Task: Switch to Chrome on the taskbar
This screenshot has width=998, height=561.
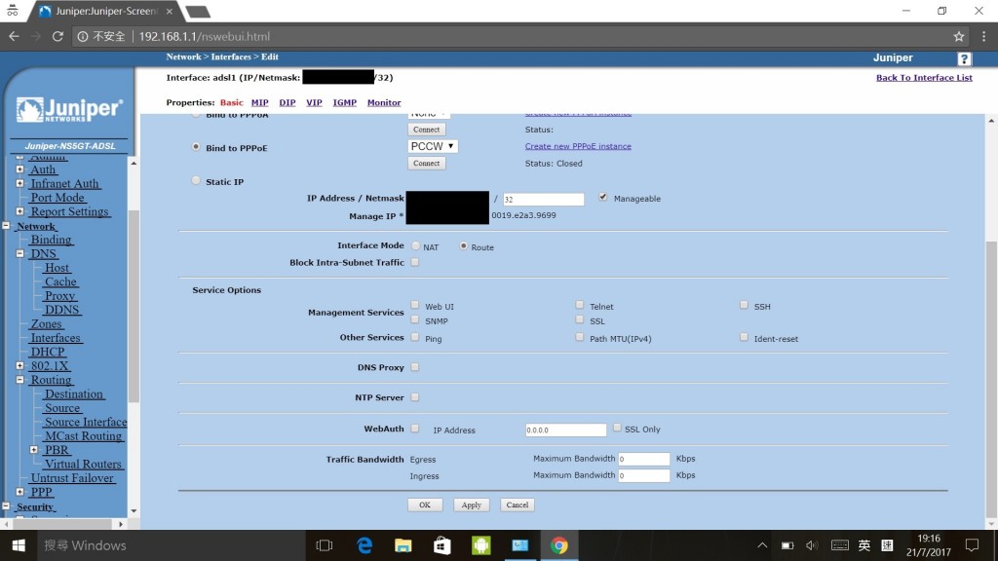Action: click(x=558, y=545)
